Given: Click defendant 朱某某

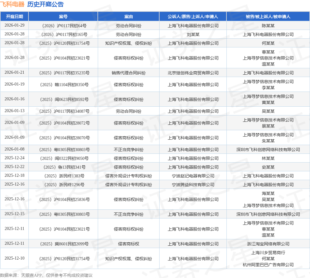Looking at the screenshot, I should (x=268, y=141).
